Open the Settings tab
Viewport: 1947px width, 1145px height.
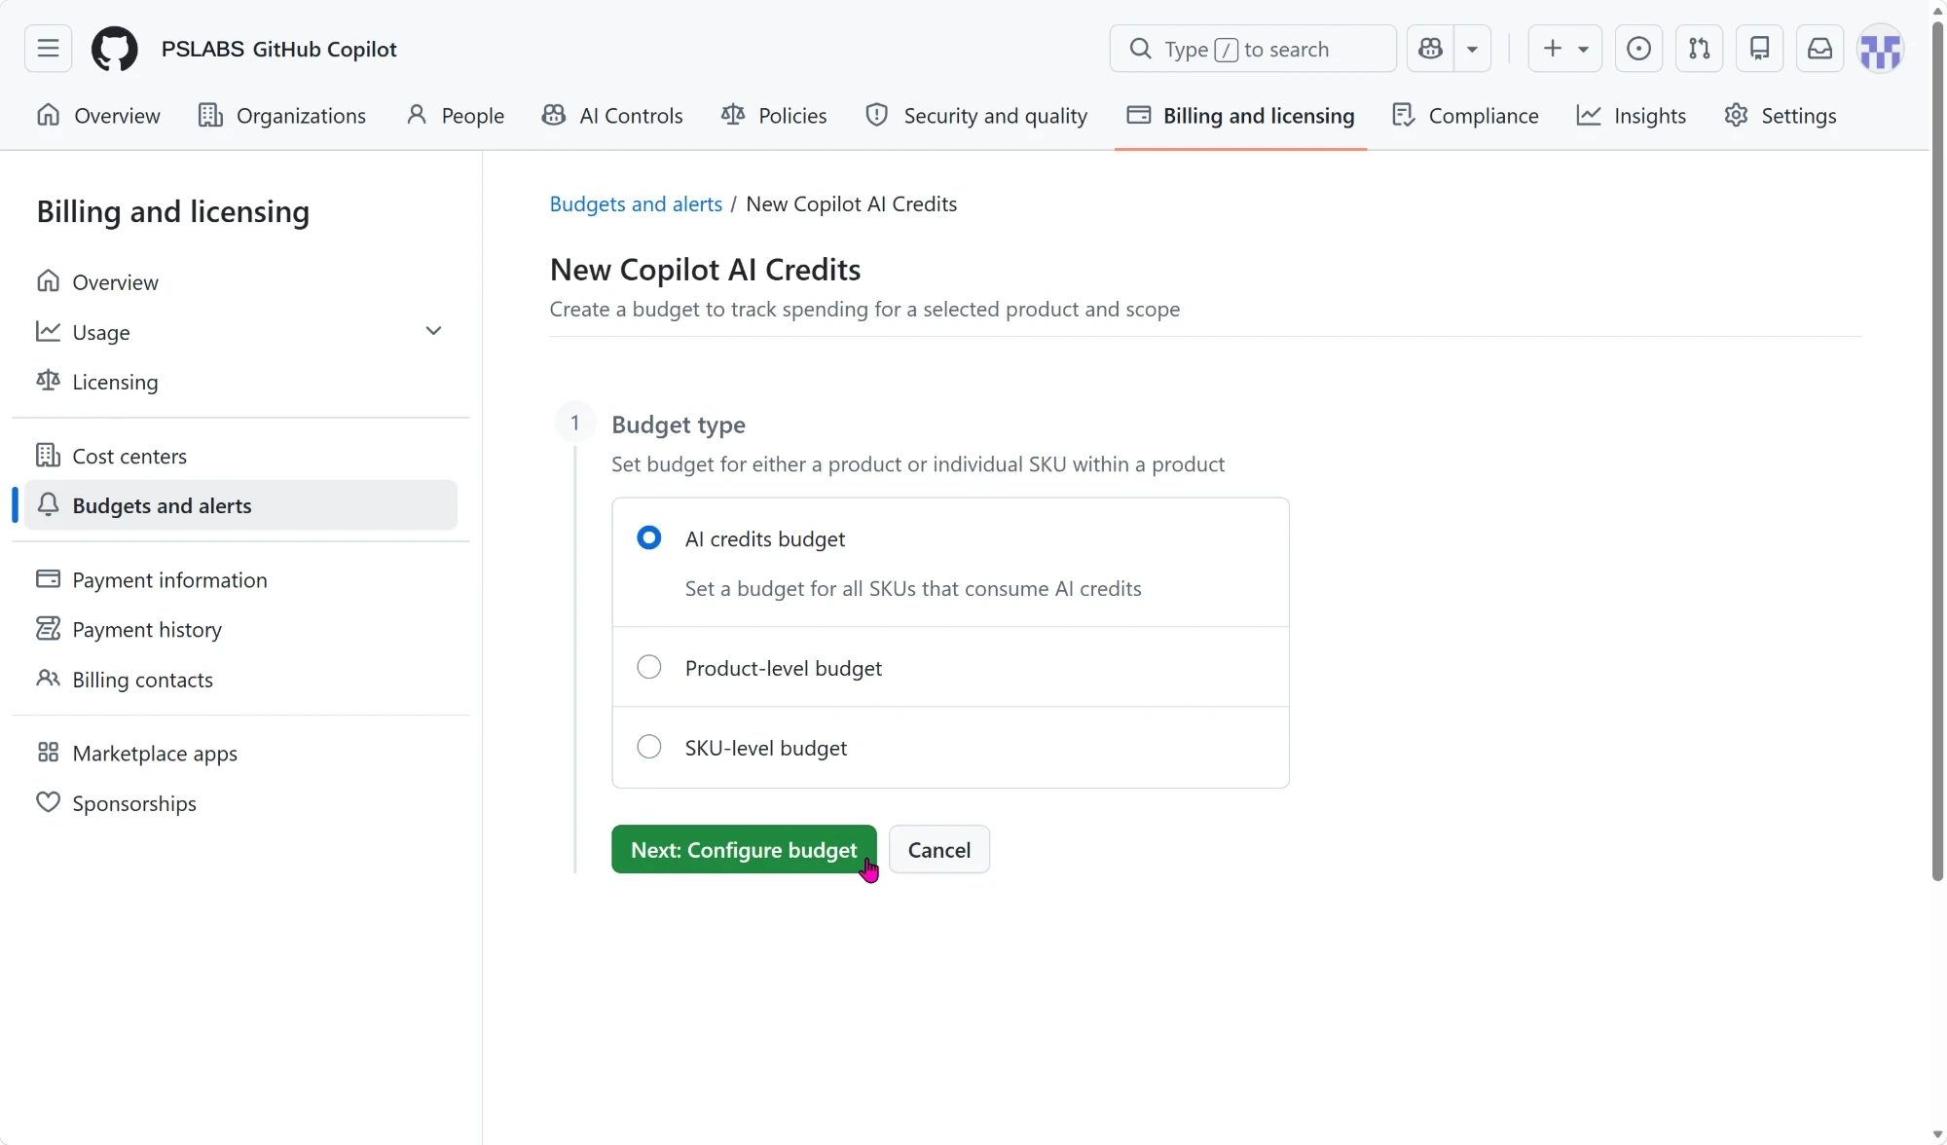1780,116
